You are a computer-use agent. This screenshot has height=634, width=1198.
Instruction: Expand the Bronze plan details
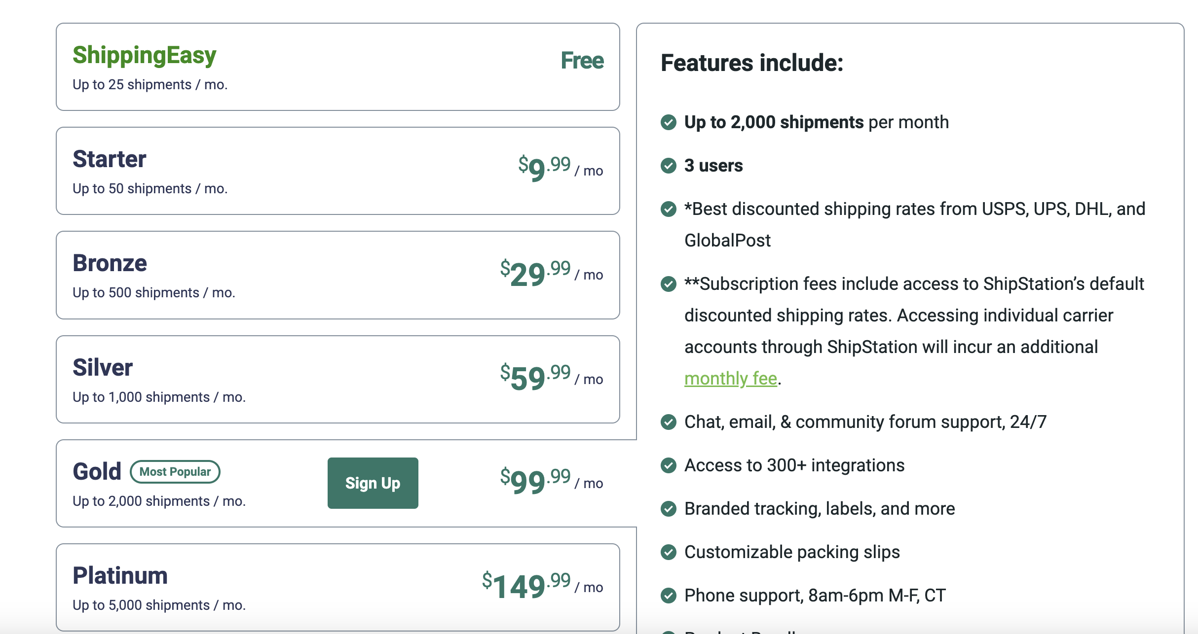coord(338,275)
